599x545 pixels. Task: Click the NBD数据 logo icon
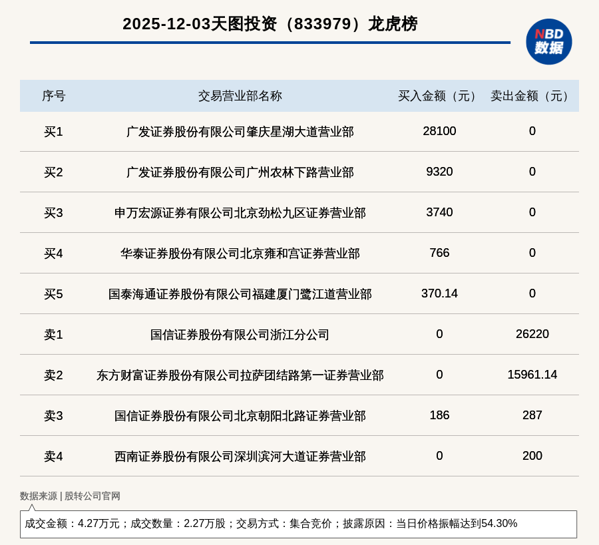548,41
